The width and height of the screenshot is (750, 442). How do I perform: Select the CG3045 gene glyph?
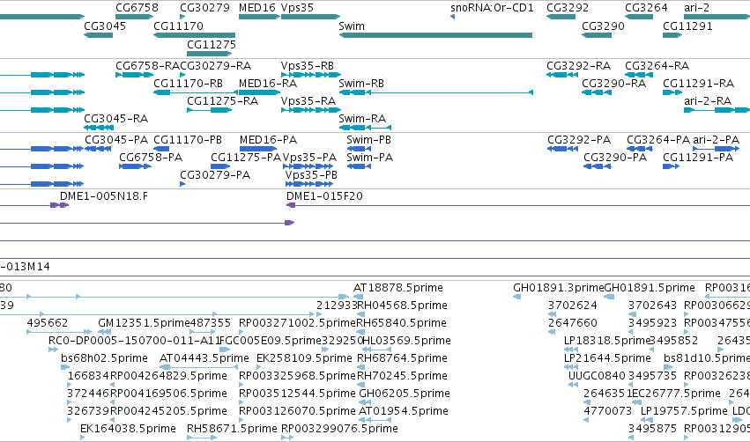pyautogui.click(x=98, y=35)
